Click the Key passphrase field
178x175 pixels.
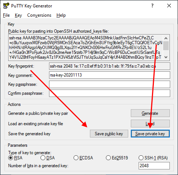tap(110, 84)
